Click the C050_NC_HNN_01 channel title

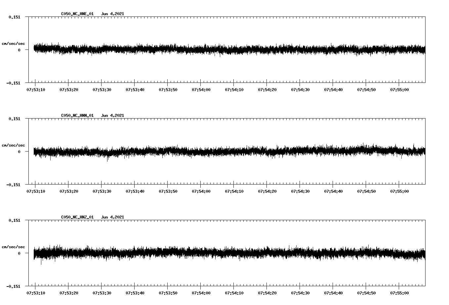pos(77,116)
